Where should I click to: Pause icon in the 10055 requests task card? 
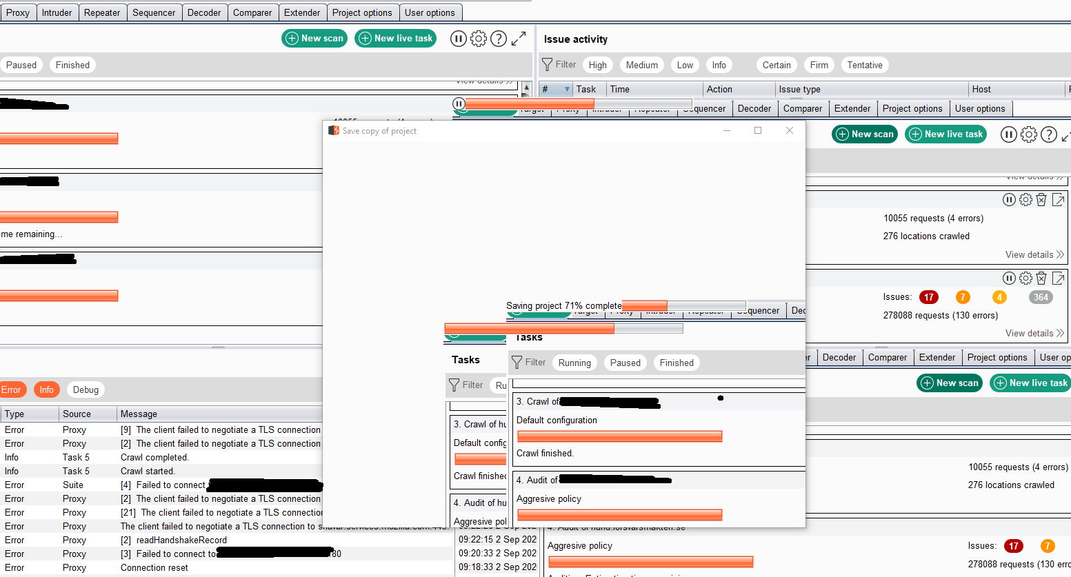coord(1009,200)
